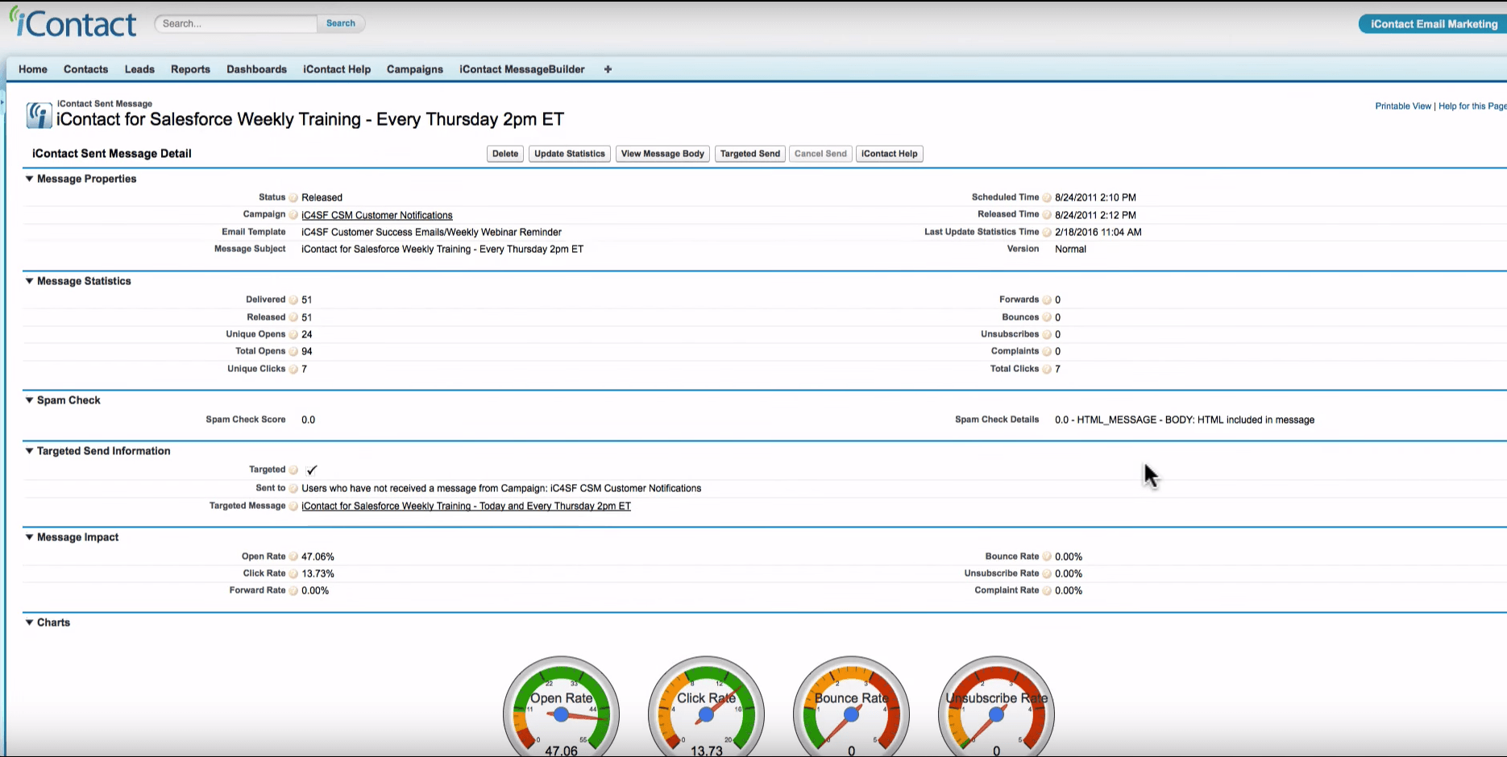Switch to the Leads tab

pyautogui.click(x=139, y=69)
